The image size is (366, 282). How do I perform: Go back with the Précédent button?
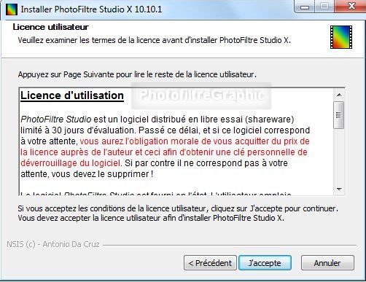point(210,263)
